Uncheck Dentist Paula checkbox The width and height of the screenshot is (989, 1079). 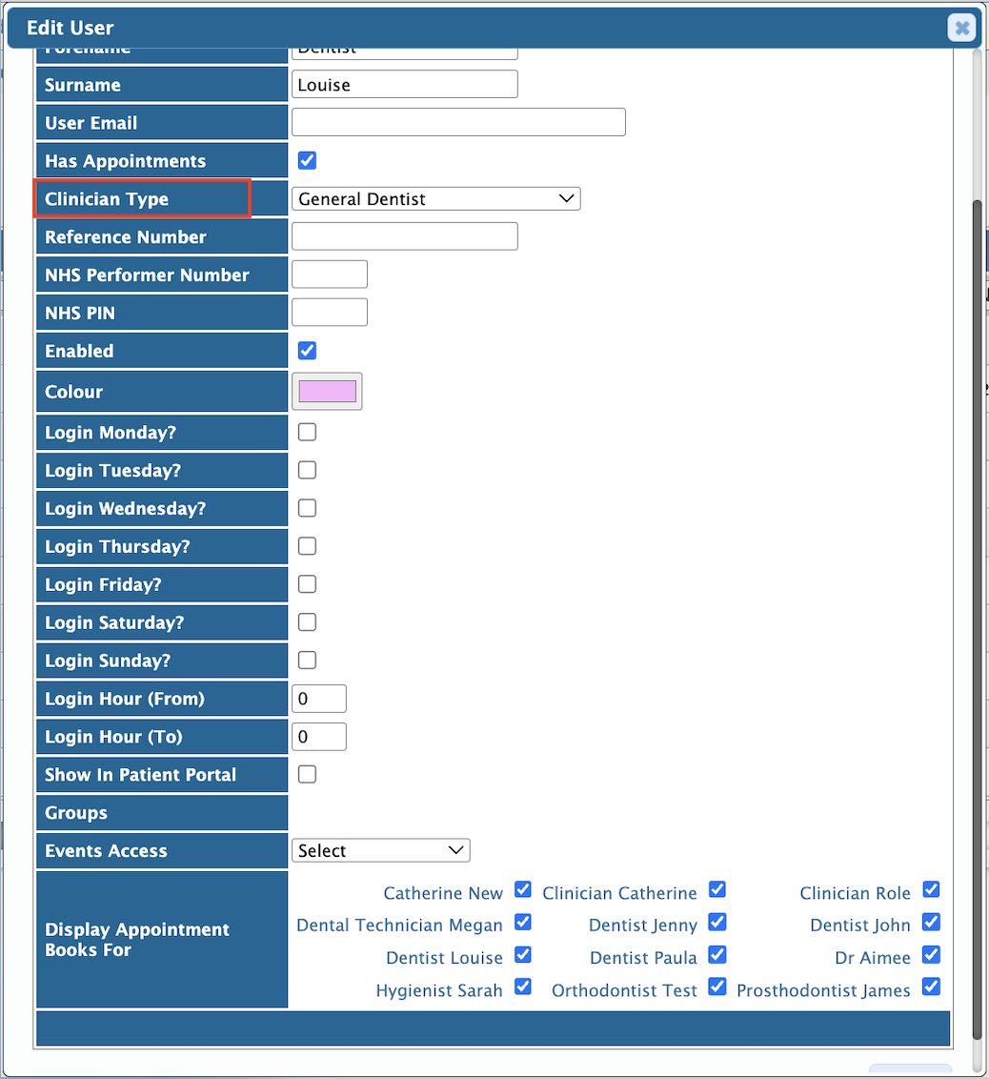tap(717, 954)
